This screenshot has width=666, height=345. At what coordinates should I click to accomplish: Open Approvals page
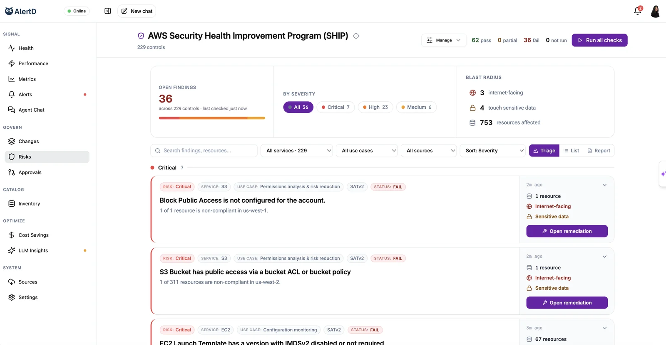pos(47,172)
